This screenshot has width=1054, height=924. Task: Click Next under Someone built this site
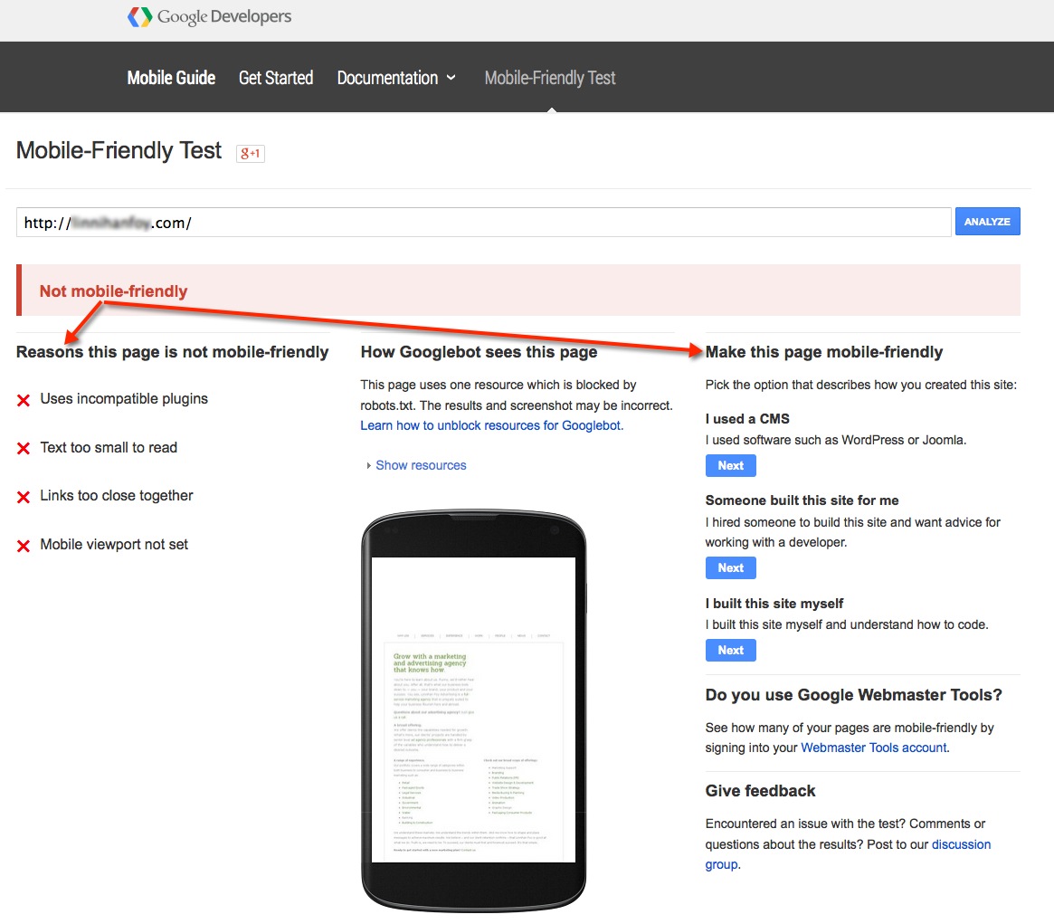(x=731, y=567)
